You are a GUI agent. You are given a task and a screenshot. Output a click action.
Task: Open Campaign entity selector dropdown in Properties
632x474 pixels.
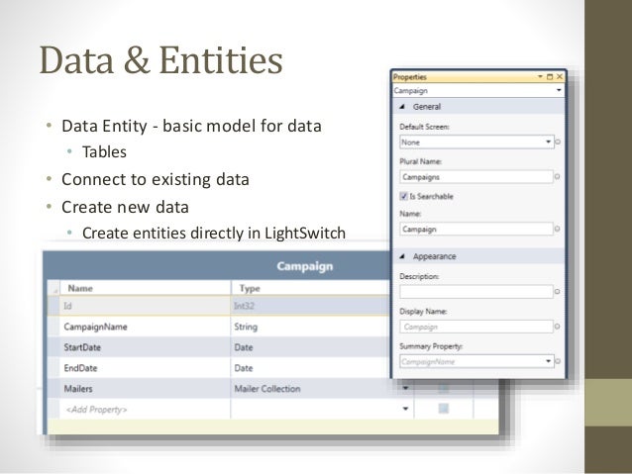tap(560, 89)
